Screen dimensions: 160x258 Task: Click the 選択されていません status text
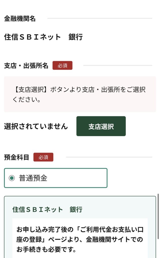36,126
